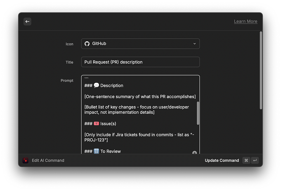Image resolution: width=281 pixels, height=191 pixels.
Task: Click the Jira tickets text in the prompt
Action: click(x=139, y=137)
